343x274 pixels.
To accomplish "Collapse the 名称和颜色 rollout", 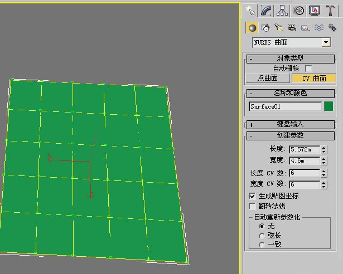I will [291, 94].
